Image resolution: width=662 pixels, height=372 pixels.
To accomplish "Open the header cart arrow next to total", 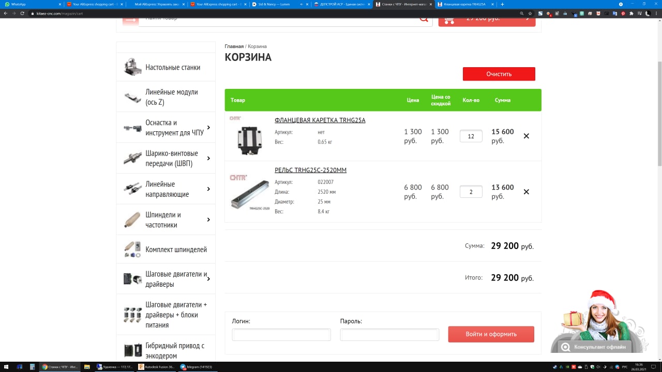I will tap(528, 19).
